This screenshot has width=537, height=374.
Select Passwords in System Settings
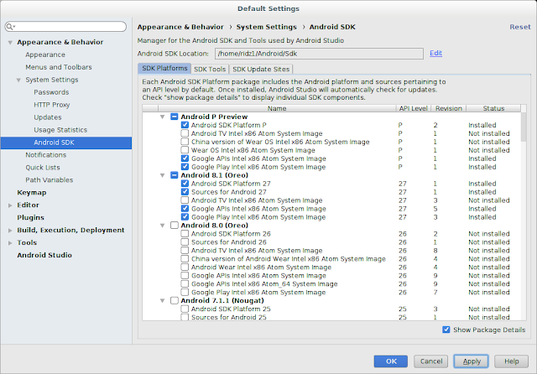pos(51,92)
